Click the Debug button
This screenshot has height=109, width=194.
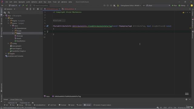point(182,5)
